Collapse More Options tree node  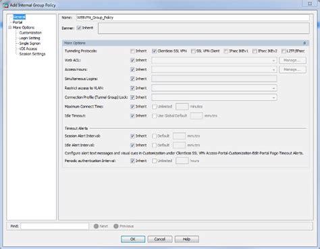pyautogui.click(x=9, y=28)
